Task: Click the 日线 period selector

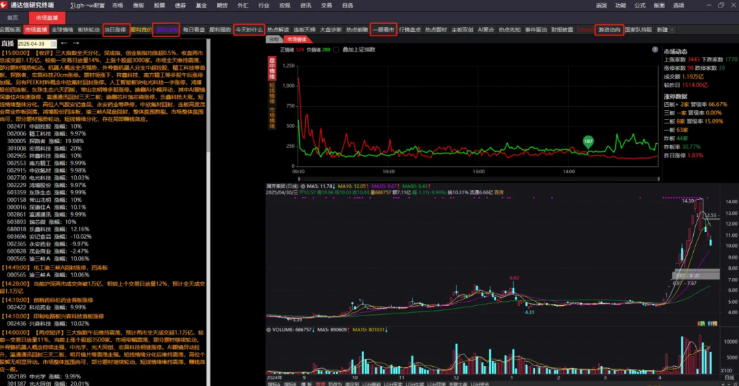Action: click(729, 378)
